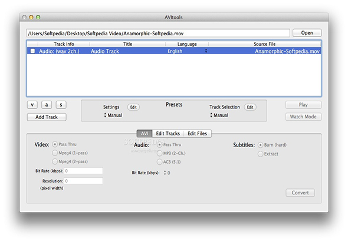The image size is (348, 242).
Task: Switch to the Edit Files tab
Action: (198, 134)
